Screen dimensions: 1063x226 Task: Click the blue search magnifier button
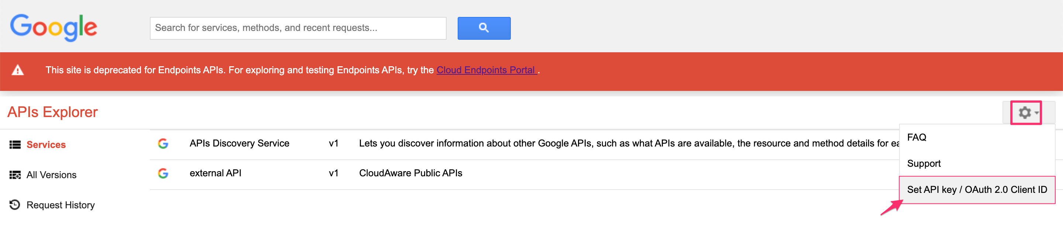click(x=483, y=28)
